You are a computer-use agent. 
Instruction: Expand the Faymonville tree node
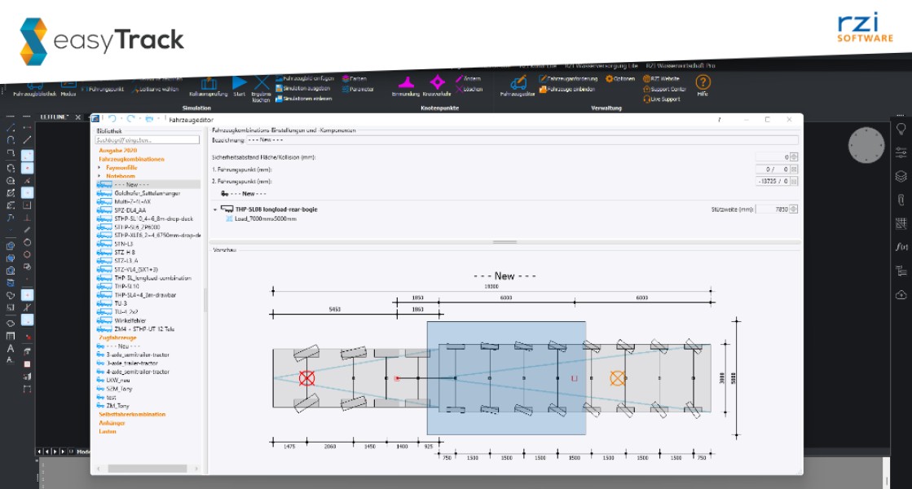[99, 167]
